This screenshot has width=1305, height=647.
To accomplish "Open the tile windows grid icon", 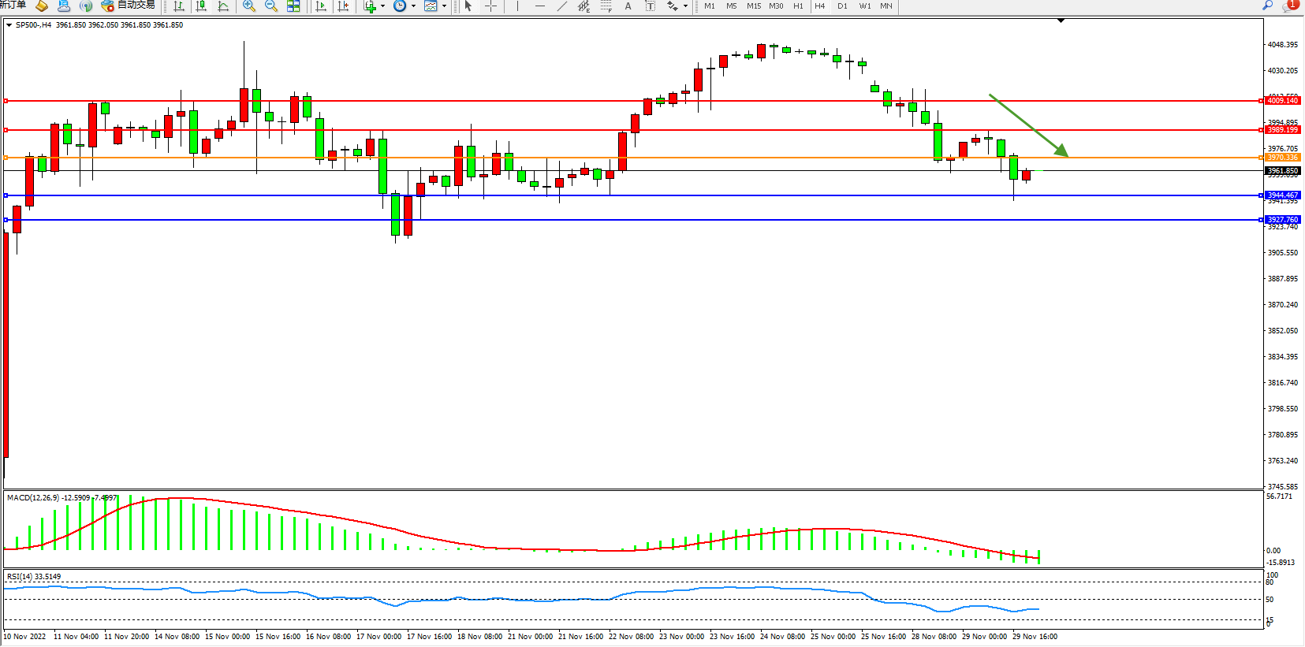I will tap(293, 6).
